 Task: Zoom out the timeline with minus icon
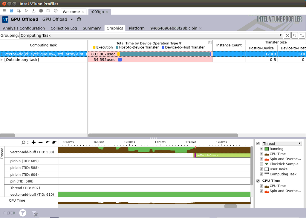40,142
